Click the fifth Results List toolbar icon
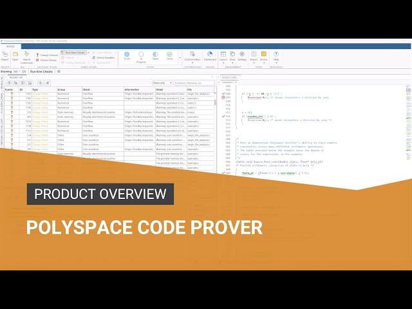 (40, 83)
